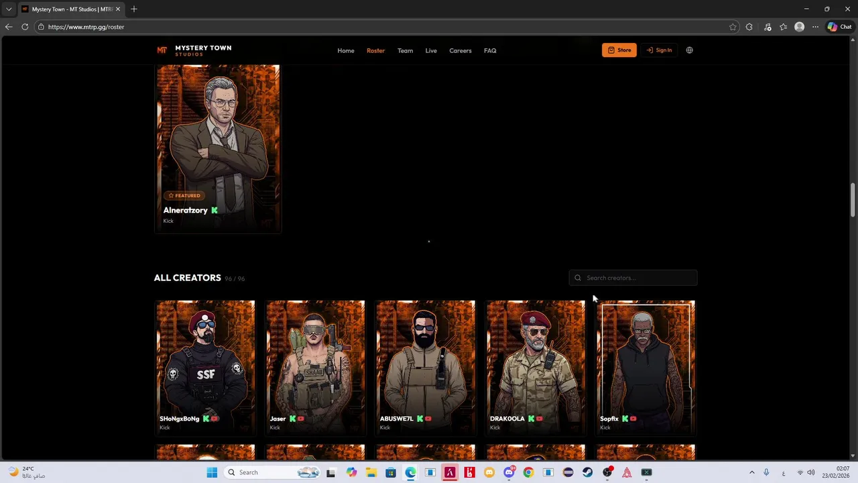Screen dimensions: 858x483
Task: Click YouTube icon next to ABUSWE7L
Action: (428, 419)
